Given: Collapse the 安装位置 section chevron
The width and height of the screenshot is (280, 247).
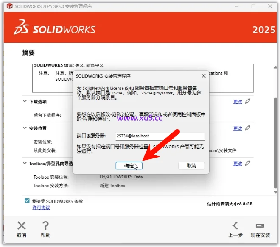Looking at the screenshot, I should 25,128.
